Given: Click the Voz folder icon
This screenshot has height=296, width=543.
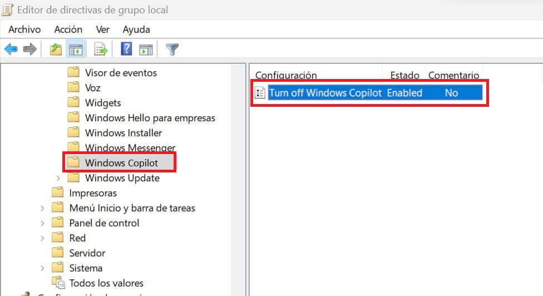Looking at the screenshot, I should (73, 87).
